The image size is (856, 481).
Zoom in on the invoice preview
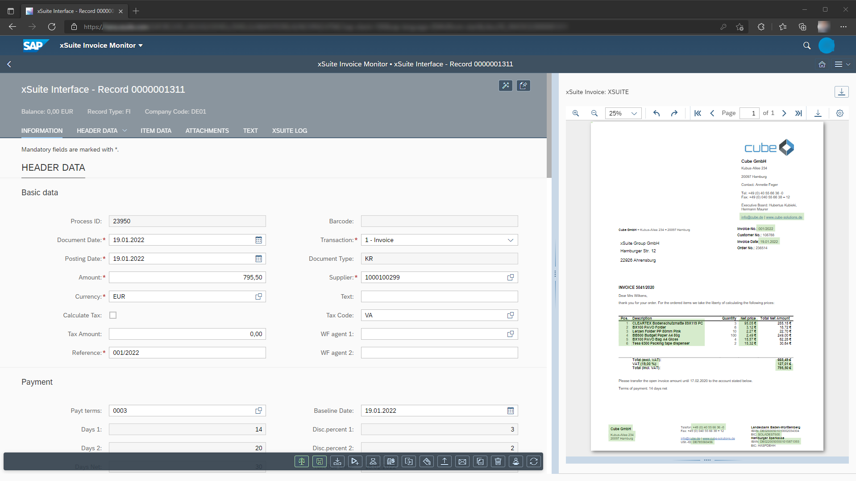[x=575, y=113]
